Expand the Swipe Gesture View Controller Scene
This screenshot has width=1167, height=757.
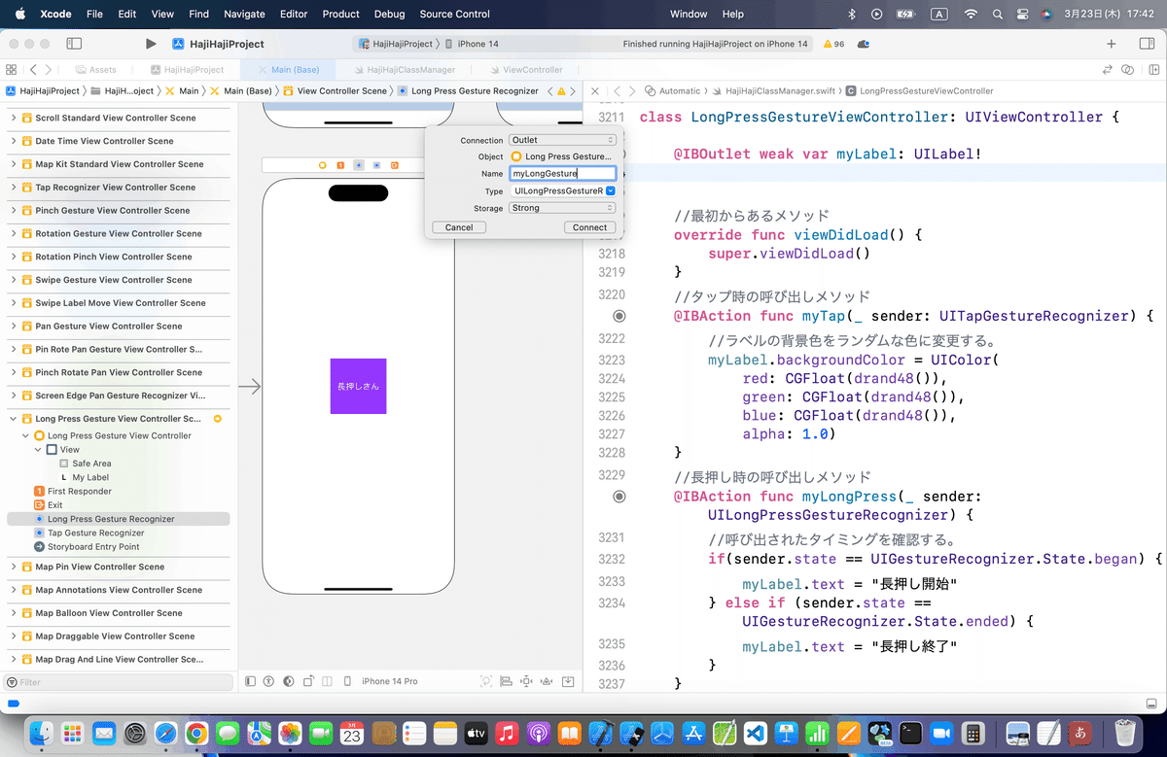coord(14,280)
